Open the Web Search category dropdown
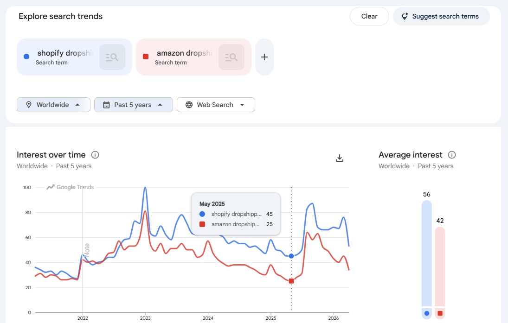 [x=216, y=105]
